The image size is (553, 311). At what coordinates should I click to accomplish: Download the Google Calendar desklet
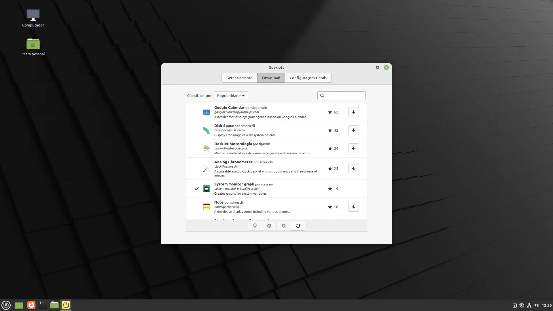point(353,112)
